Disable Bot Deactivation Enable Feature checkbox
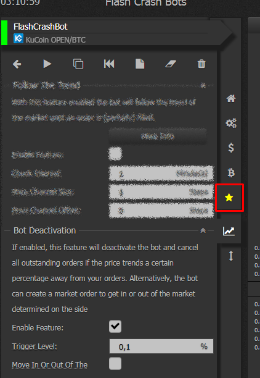Screen dimensions: 260x378 click(115, 327)
